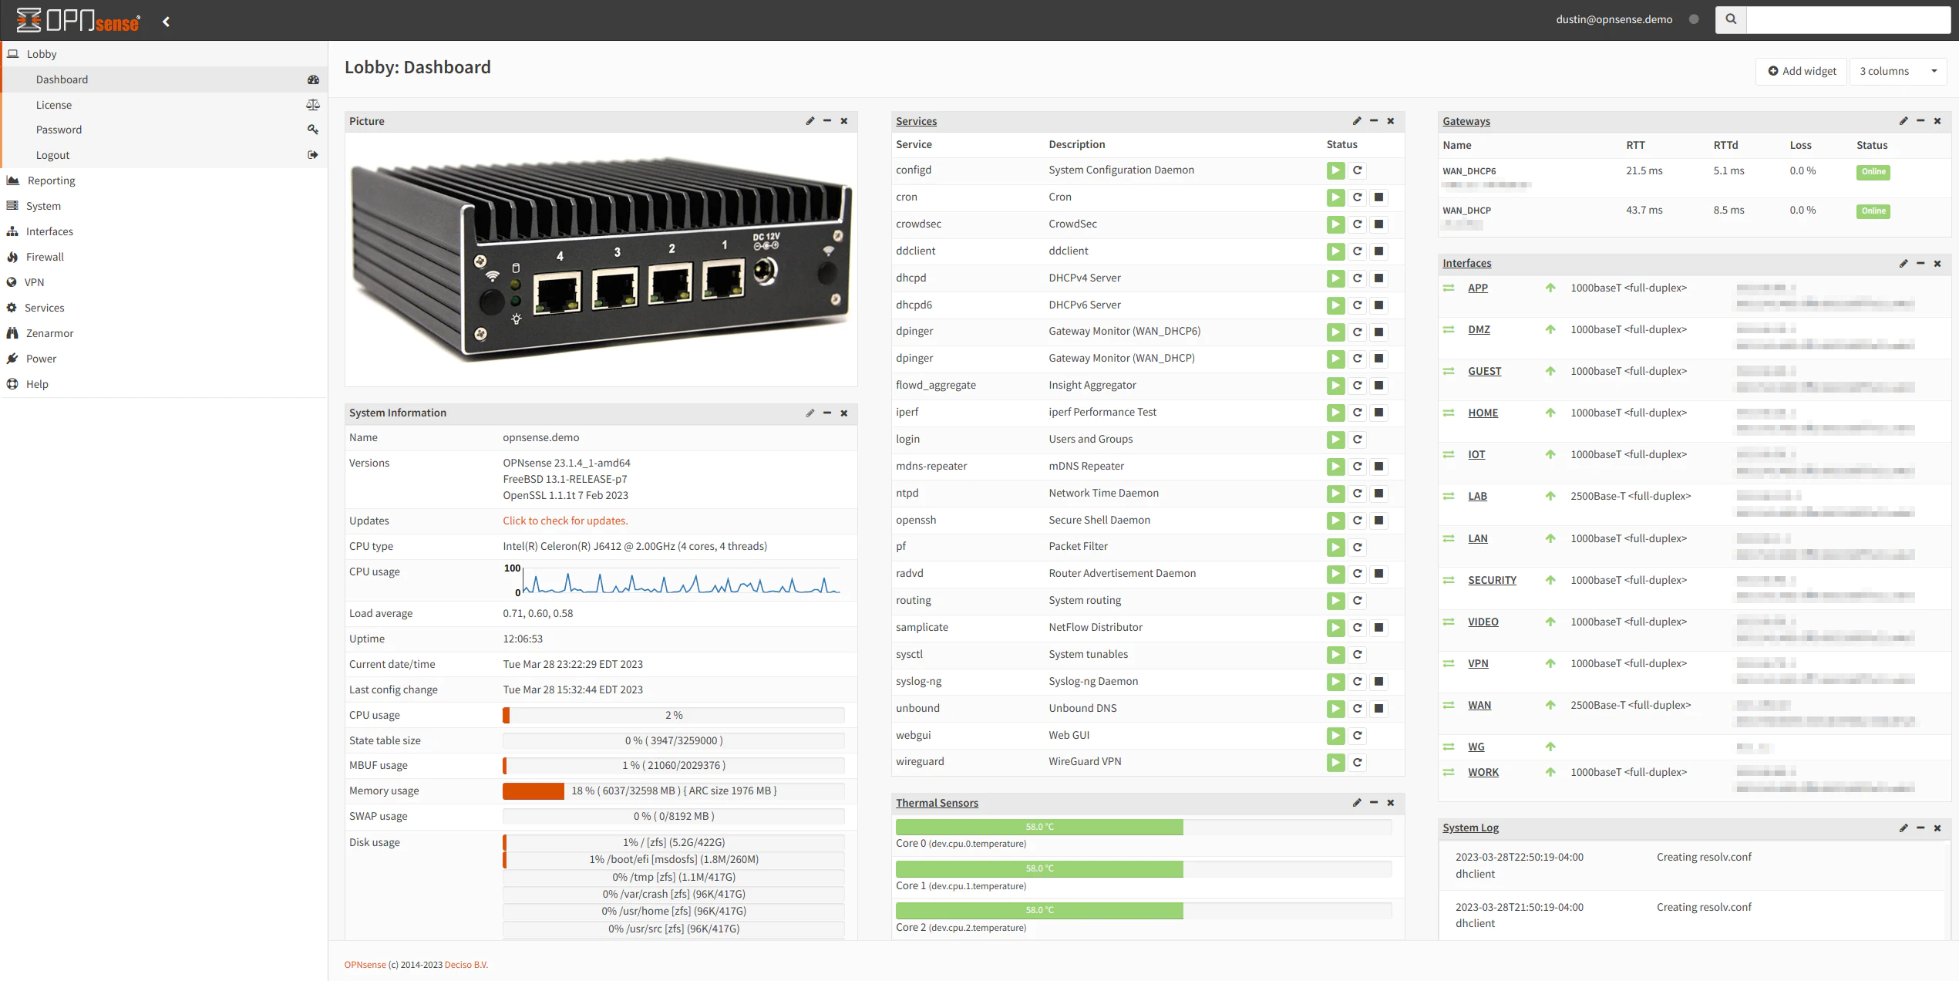Restart the crowdsec service

[x=1357, y=224]
